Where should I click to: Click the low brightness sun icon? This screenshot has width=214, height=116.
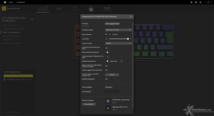106,39
